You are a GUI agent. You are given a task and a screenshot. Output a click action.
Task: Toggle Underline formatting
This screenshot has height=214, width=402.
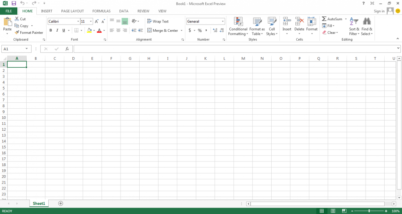point(63,30)
